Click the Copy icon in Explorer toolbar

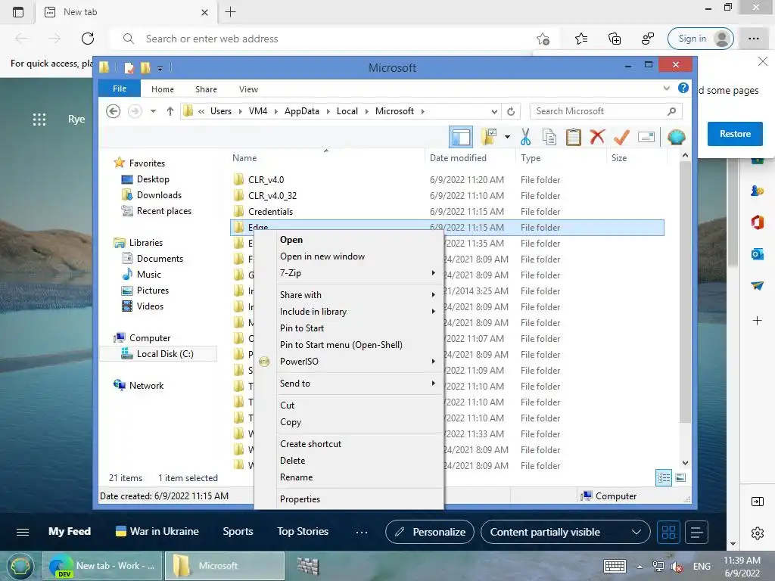click(549, 137)
